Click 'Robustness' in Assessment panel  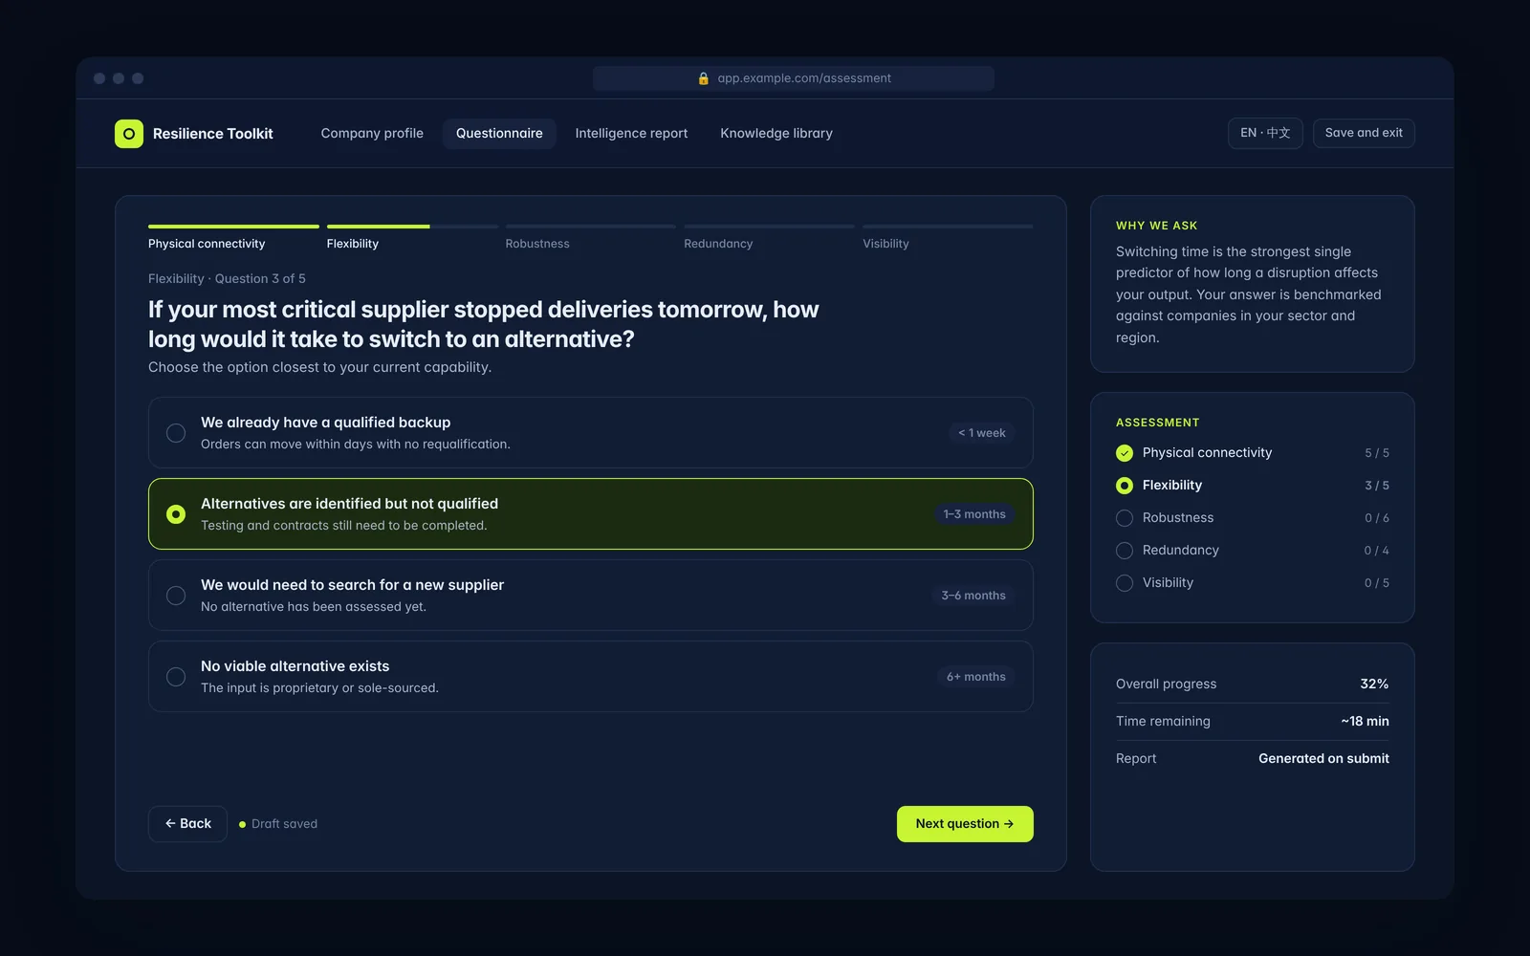tap(1178, 518)
